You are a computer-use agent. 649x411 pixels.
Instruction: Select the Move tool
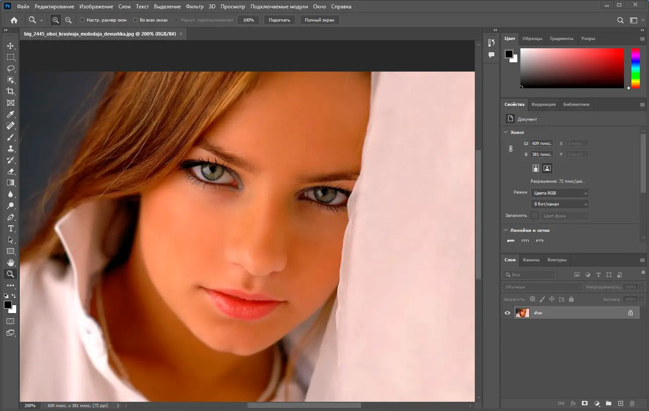click(11, 45)
